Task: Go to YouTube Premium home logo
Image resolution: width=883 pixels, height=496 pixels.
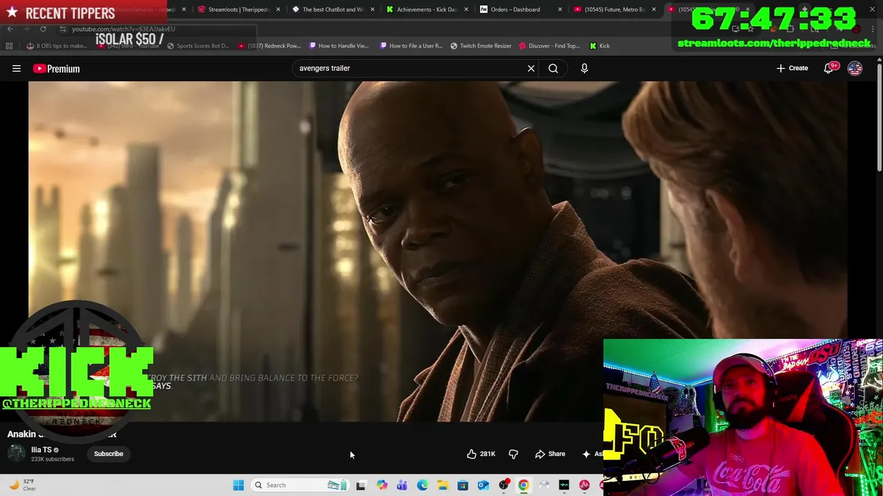Action: pos(57,68)
